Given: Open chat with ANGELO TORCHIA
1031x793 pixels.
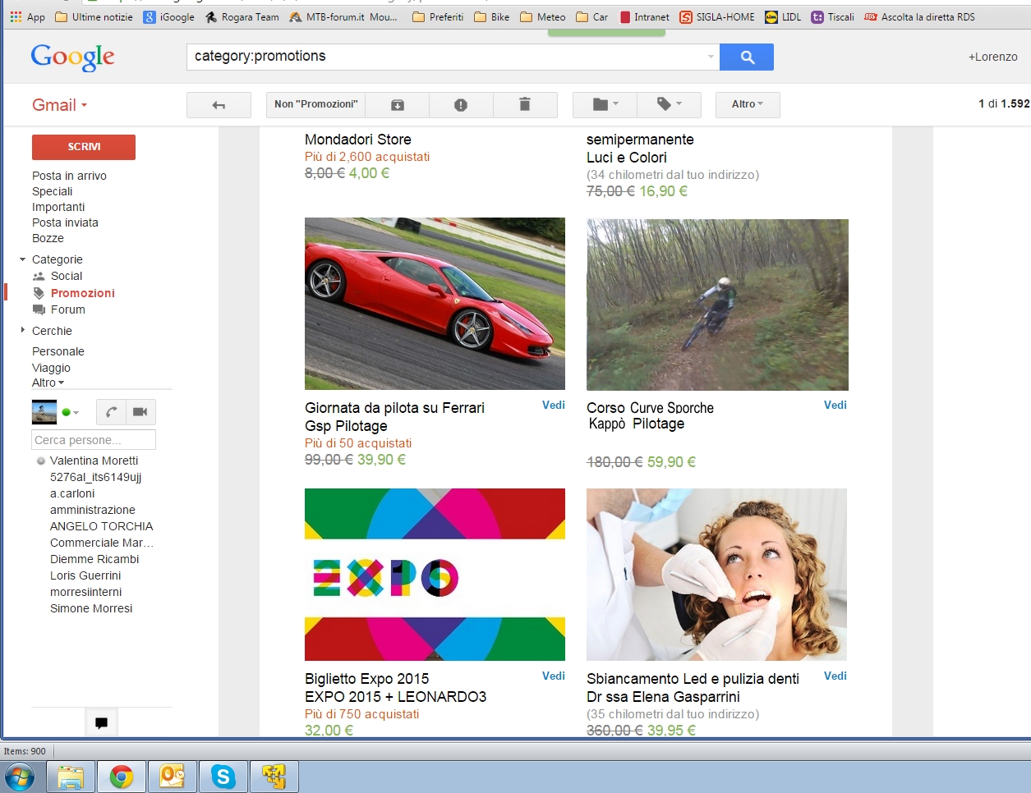Looking at the screenshot, I should [101, 526].
